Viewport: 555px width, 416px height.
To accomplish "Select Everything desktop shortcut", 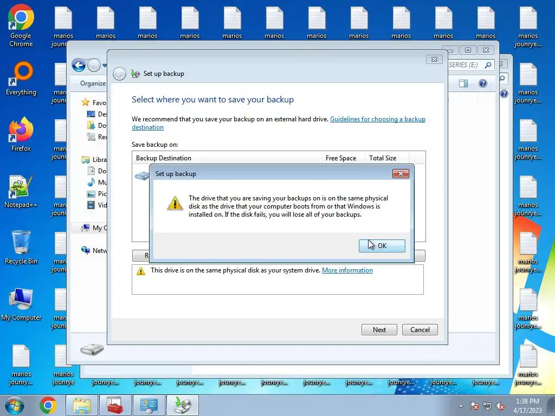I will pyautogui.click(x=21, y=79).
